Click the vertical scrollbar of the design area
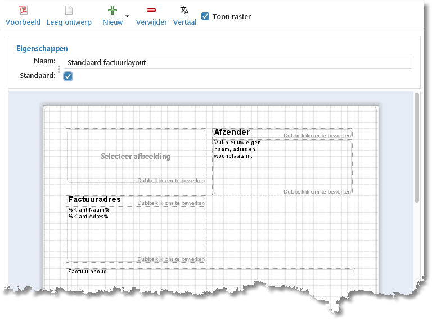Viewport: 432px width, 321px height. [x=417, y=148]
